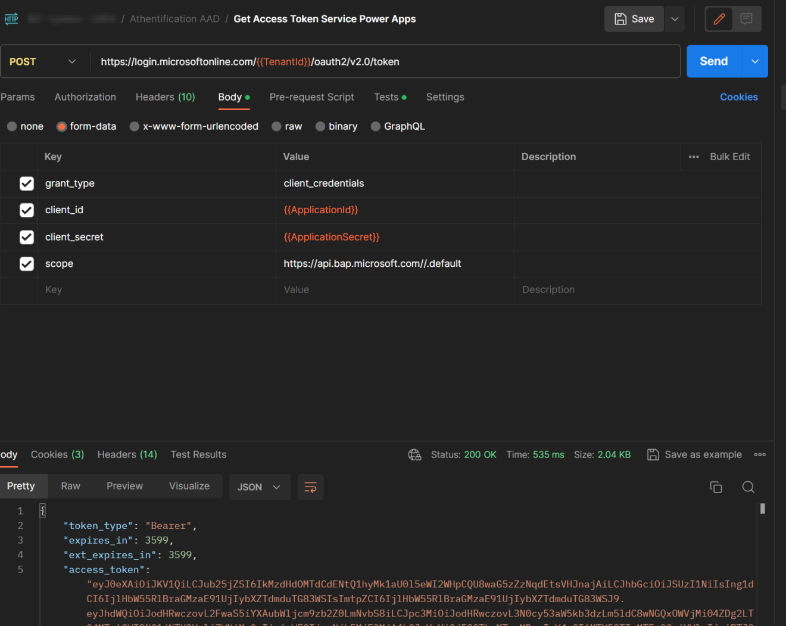
Task: Uncheck the client_secret parameter row
Action: (x=27, y=236)
